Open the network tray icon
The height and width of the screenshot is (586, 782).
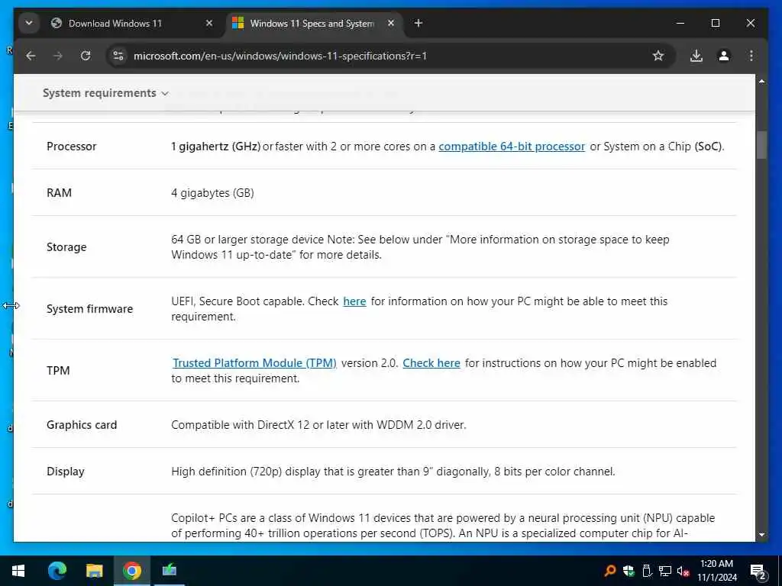[x=665, y=571]
